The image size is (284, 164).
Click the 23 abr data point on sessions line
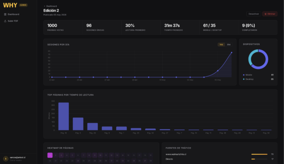(x=52, y=77)
